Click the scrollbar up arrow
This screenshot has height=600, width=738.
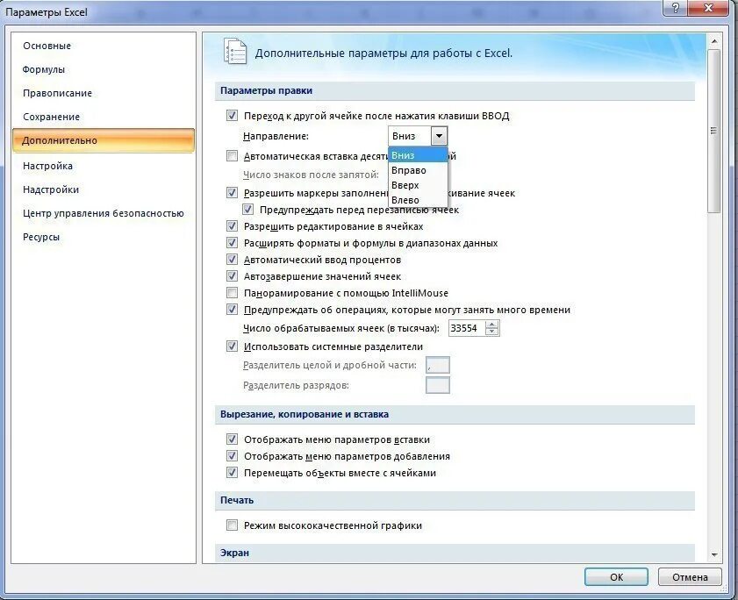(x=714, y=41)
